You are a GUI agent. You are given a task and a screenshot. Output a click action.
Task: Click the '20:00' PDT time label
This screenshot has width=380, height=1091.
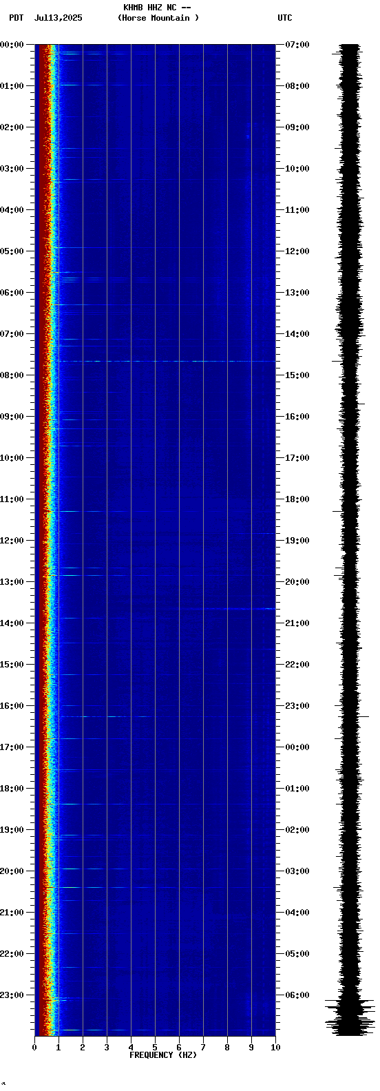coord(12,871)
